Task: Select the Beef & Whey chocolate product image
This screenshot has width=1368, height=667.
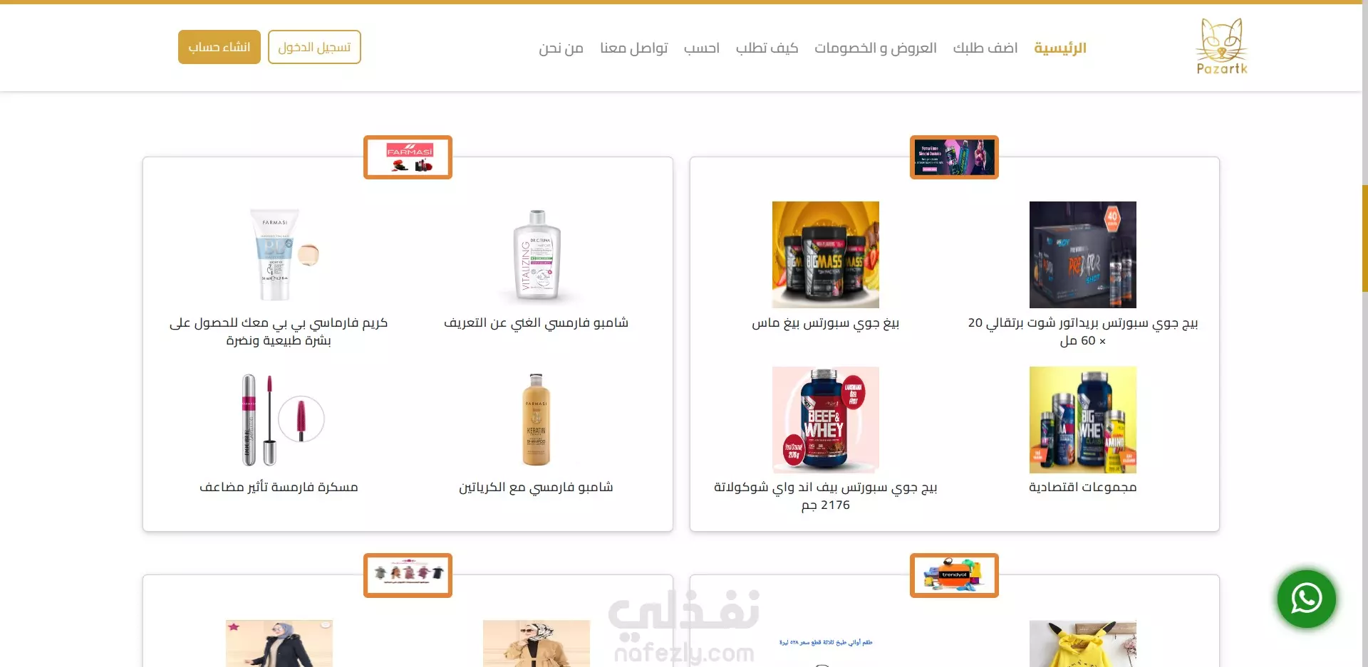Action: (826, 420)
